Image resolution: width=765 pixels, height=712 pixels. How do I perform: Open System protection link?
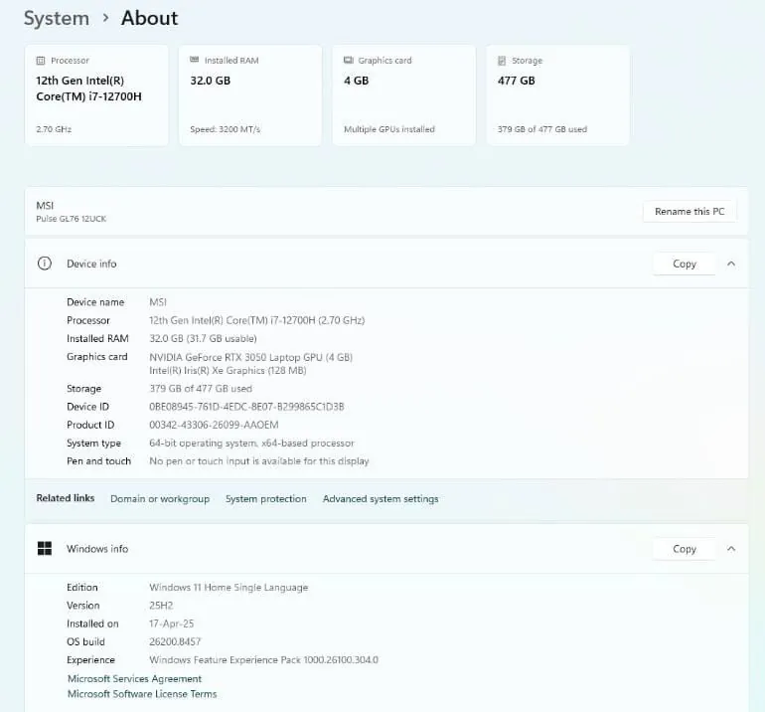click(266, 498)
